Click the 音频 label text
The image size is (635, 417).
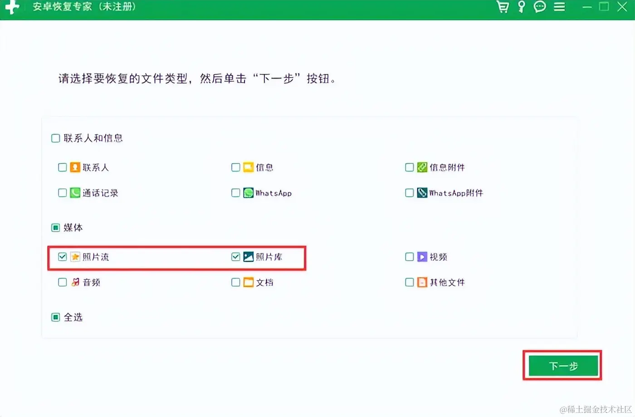pos(91,282)
